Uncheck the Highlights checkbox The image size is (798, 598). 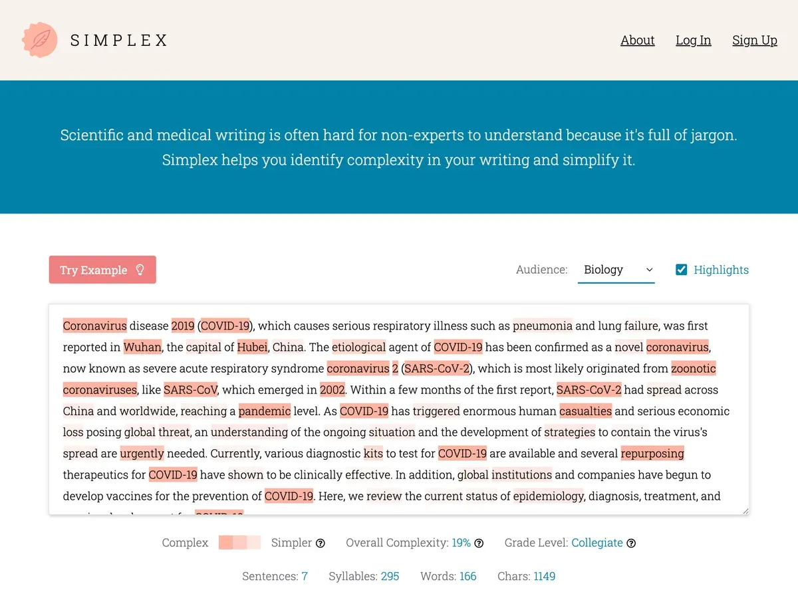click(x=681, y=270)
